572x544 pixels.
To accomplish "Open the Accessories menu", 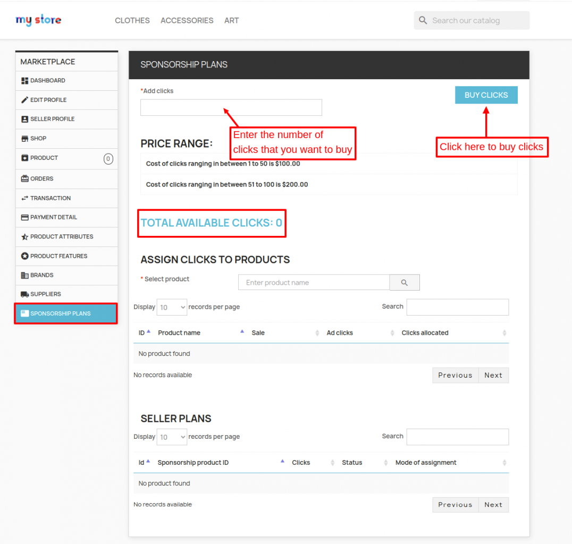I will point(187,20).
